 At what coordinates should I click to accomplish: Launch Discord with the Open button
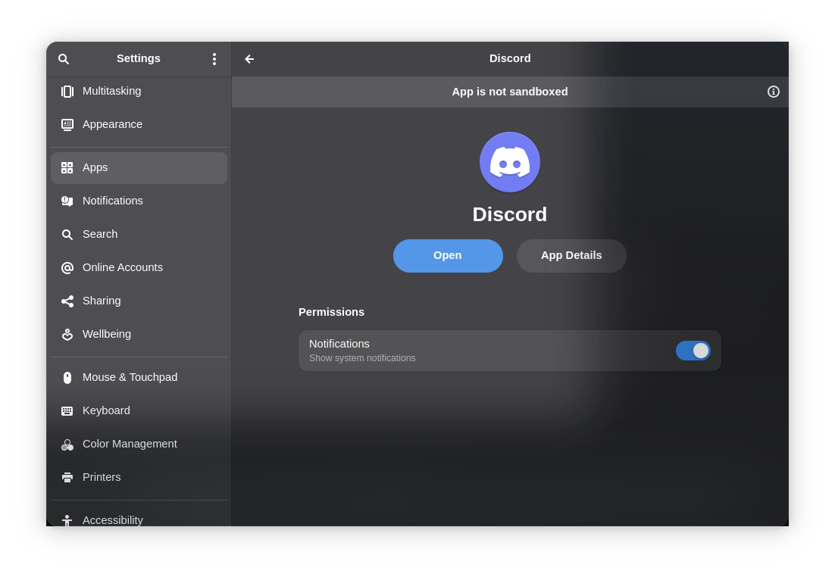coord(448,255)
